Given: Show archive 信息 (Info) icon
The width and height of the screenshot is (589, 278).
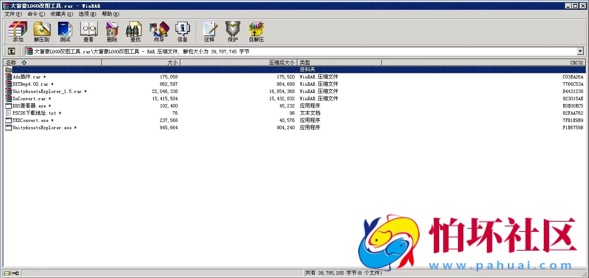Looking at the screenshot, I should tap(182, 32).
